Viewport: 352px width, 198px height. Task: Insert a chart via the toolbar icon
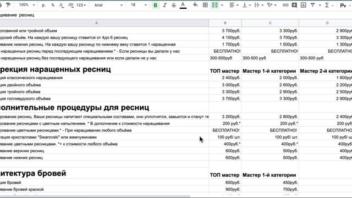coord(303,5)
